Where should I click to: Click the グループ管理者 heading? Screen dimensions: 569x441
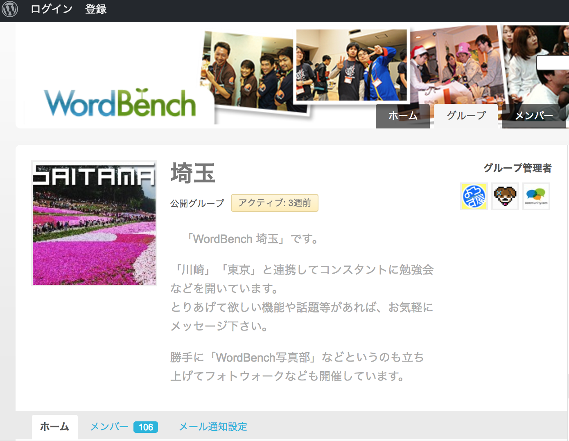(x=518, y=168)
